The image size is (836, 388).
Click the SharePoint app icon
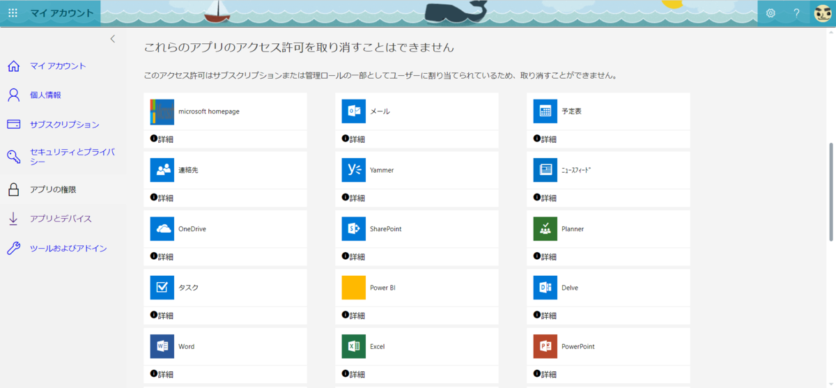[354, 229]
